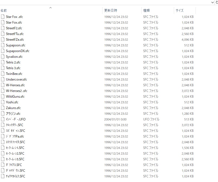Click the file icon beside WildGuns.sfc
218x182 pixels.
click(3, 97)
